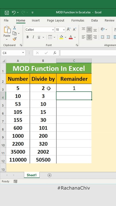
Task: Expand the Underline style arrow
Action: pyautogui.click(x=43, y=37)
